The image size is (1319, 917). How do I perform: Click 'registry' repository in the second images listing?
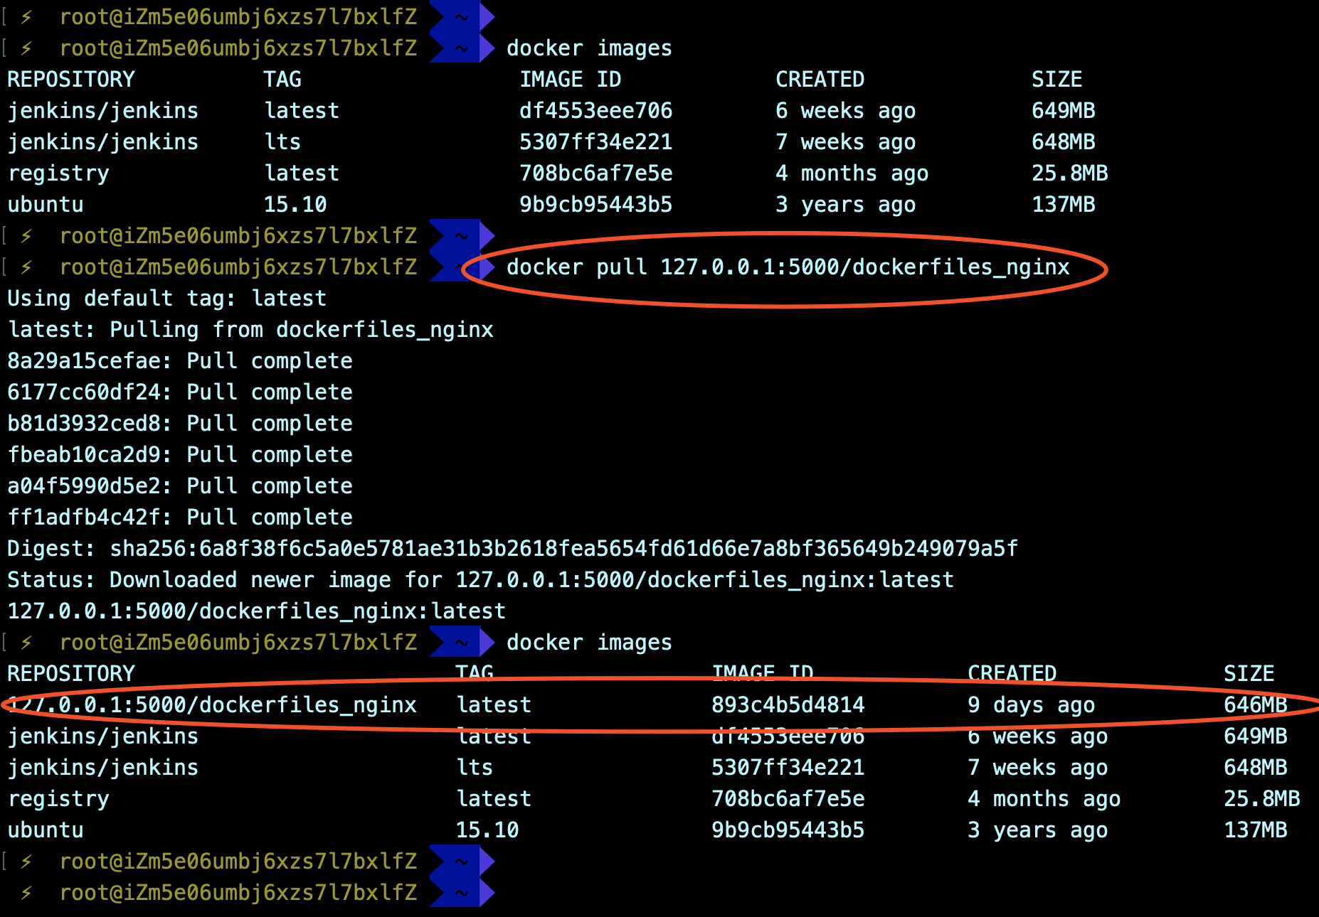tap(58, 799)
